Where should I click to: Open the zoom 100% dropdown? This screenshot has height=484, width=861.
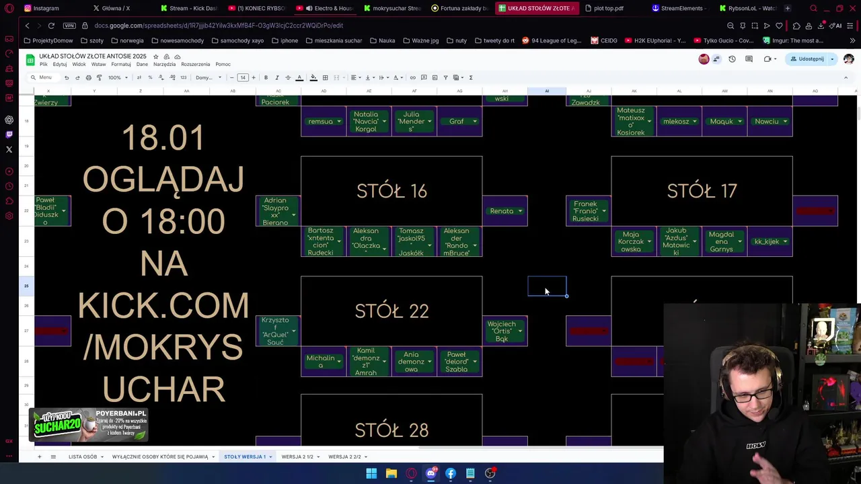(x=118, y=77)
